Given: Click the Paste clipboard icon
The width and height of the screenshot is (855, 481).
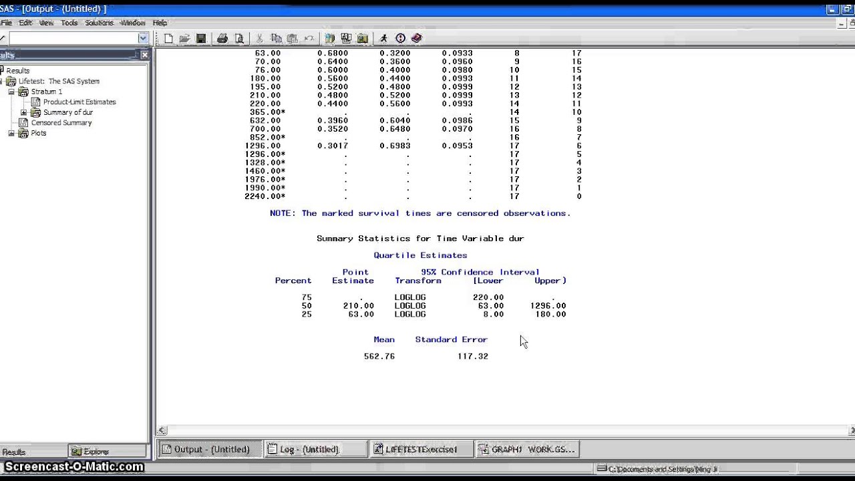Looking at the screenshot, I should [x=292, y=39].
